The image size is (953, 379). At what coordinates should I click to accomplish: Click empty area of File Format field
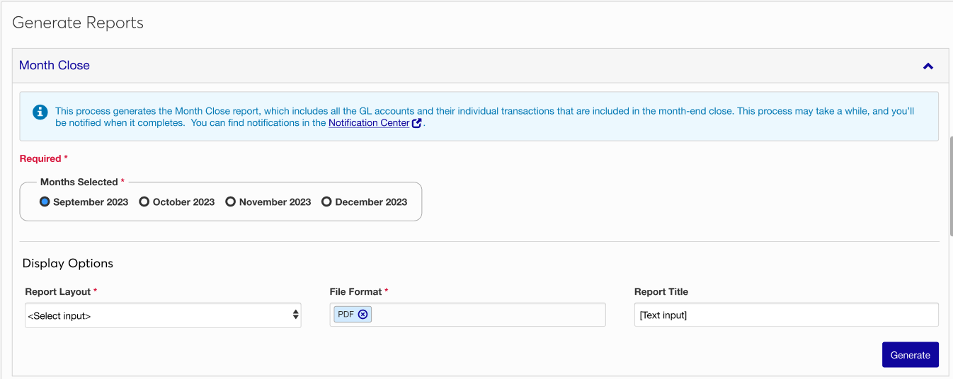487,315
